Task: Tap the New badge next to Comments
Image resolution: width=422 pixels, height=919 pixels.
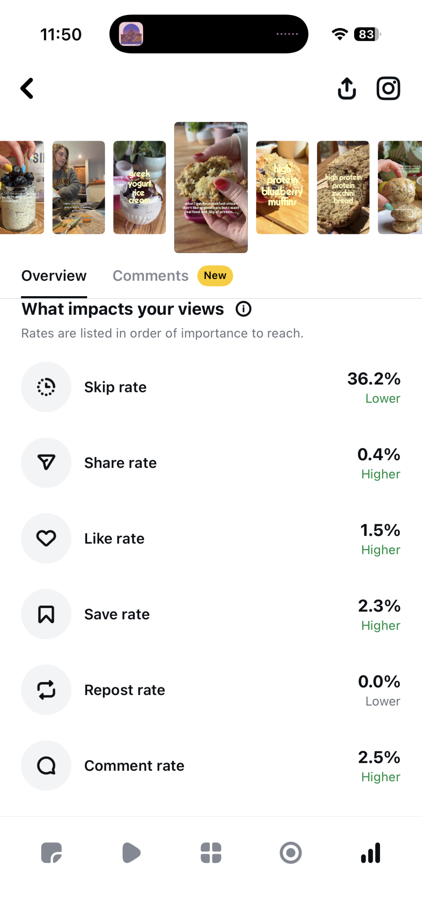Action: [x=215, y=275]
